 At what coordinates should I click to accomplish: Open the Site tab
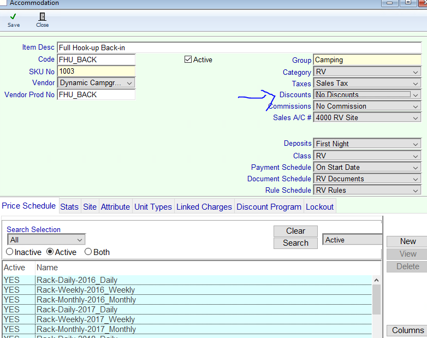click(90, 207)
